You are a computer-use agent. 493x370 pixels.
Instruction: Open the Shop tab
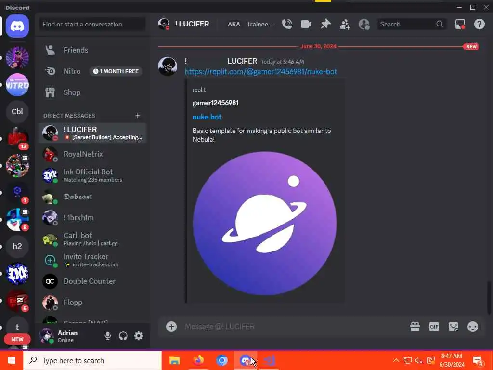click(x=92, y=92)
